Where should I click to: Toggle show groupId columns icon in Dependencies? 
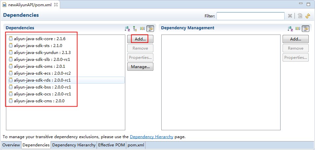[x=142, y=29]
